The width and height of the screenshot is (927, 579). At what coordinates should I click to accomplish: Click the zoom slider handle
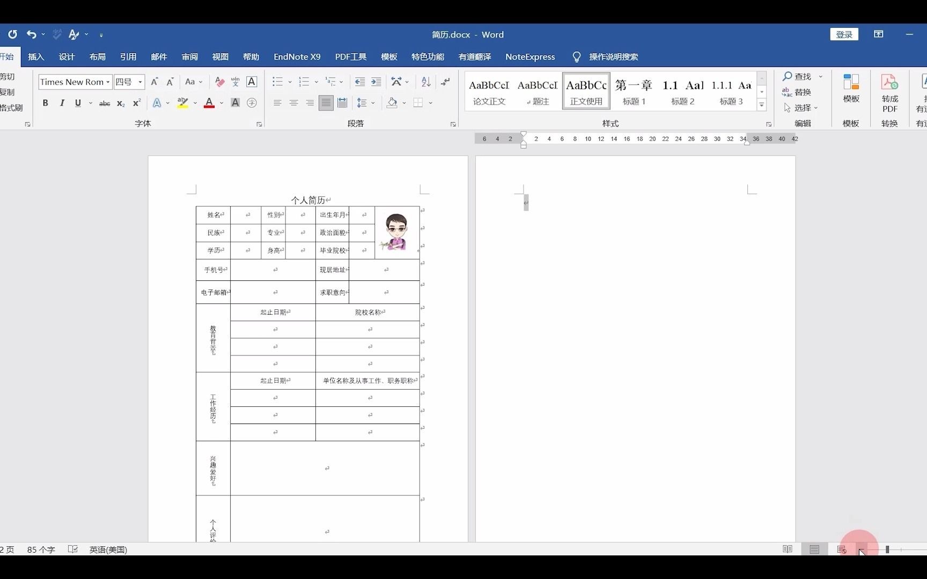coord(887,550)
